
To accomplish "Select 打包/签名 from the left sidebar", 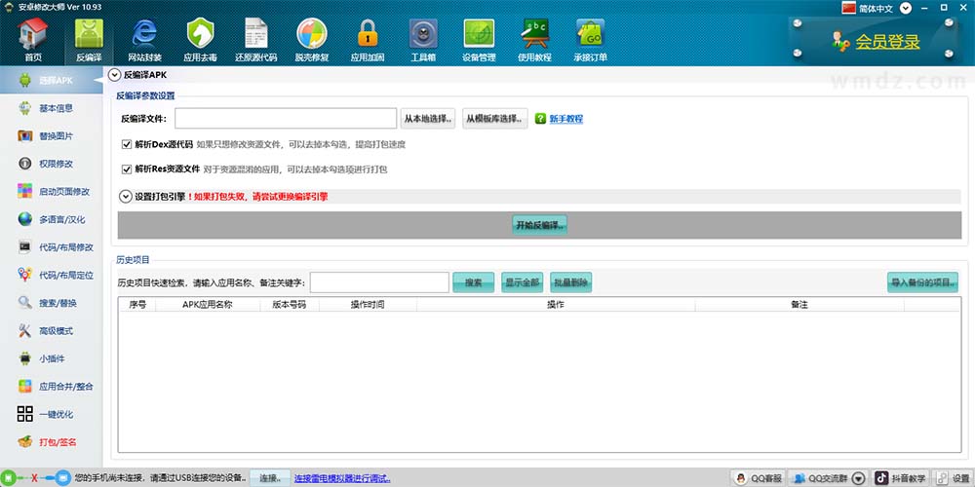I will point(56,441).
